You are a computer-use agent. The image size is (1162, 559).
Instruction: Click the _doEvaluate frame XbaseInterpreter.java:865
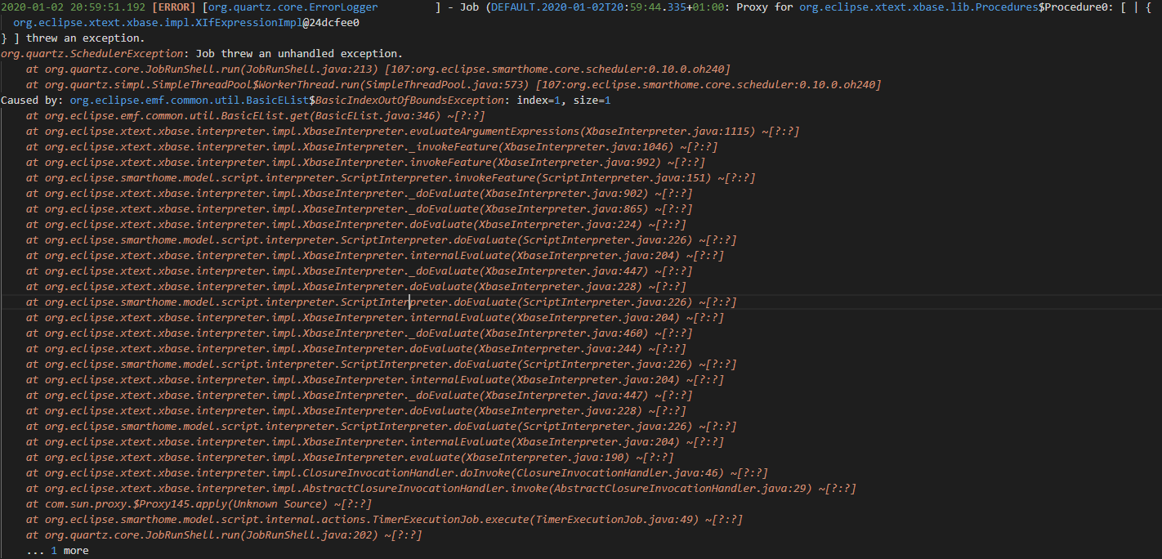pyautogui.click(x=360, y=209)
